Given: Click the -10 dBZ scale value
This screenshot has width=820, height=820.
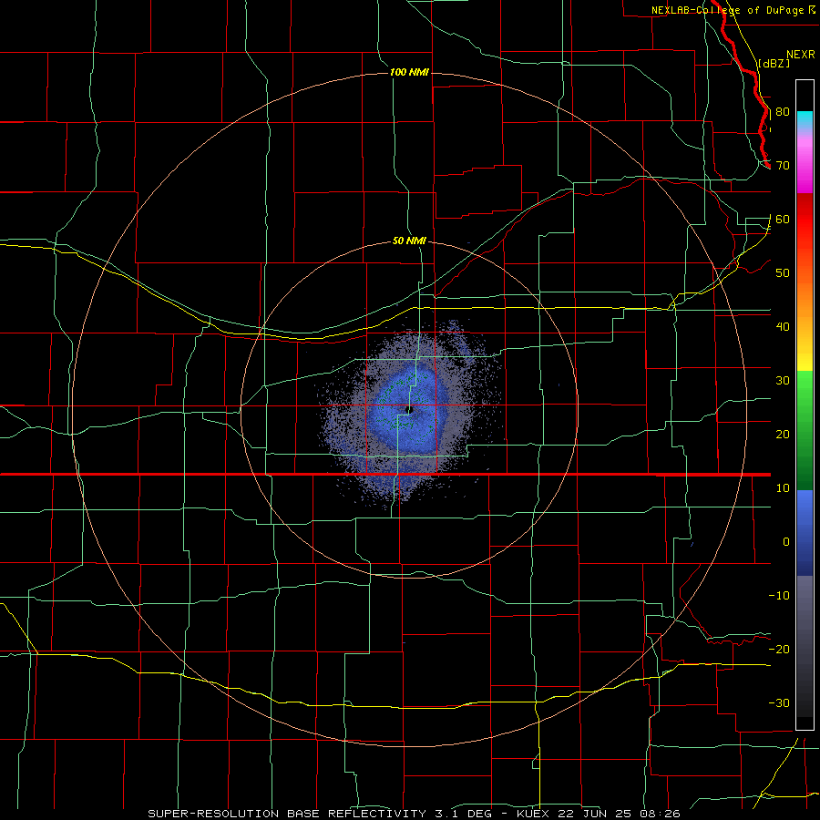Looking at the screenshot, I should coord(779,596).
